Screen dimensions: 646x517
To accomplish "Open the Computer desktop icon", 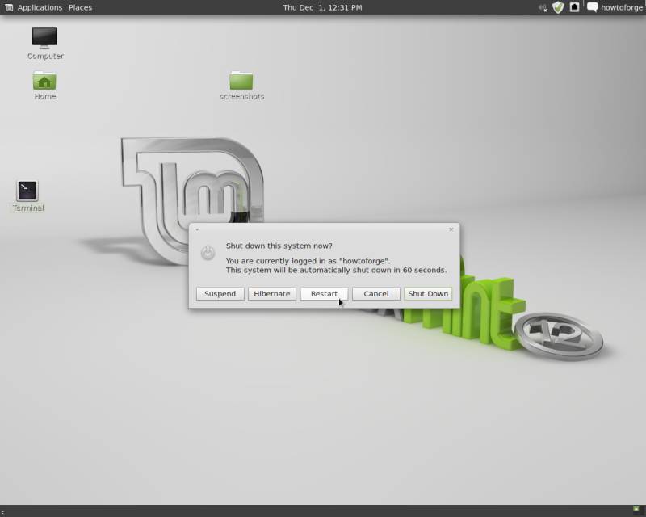I will pos(44,44).
